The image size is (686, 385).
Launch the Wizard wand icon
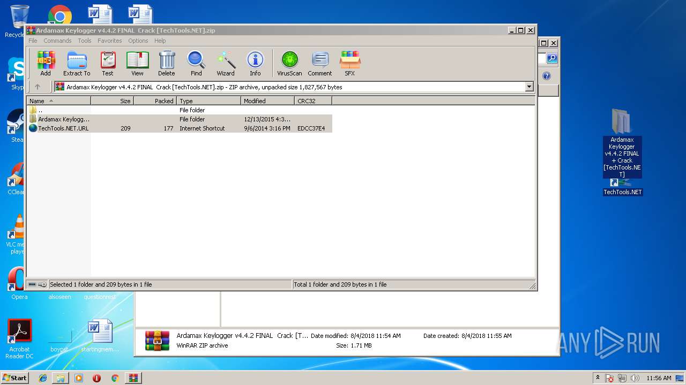(x=226, y=64)
